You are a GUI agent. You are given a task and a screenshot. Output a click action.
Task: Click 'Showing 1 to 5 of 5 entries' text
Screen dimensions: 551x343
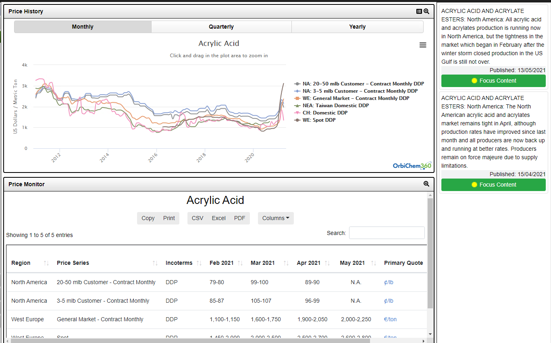pyautogui.click(x=40, y=235)
